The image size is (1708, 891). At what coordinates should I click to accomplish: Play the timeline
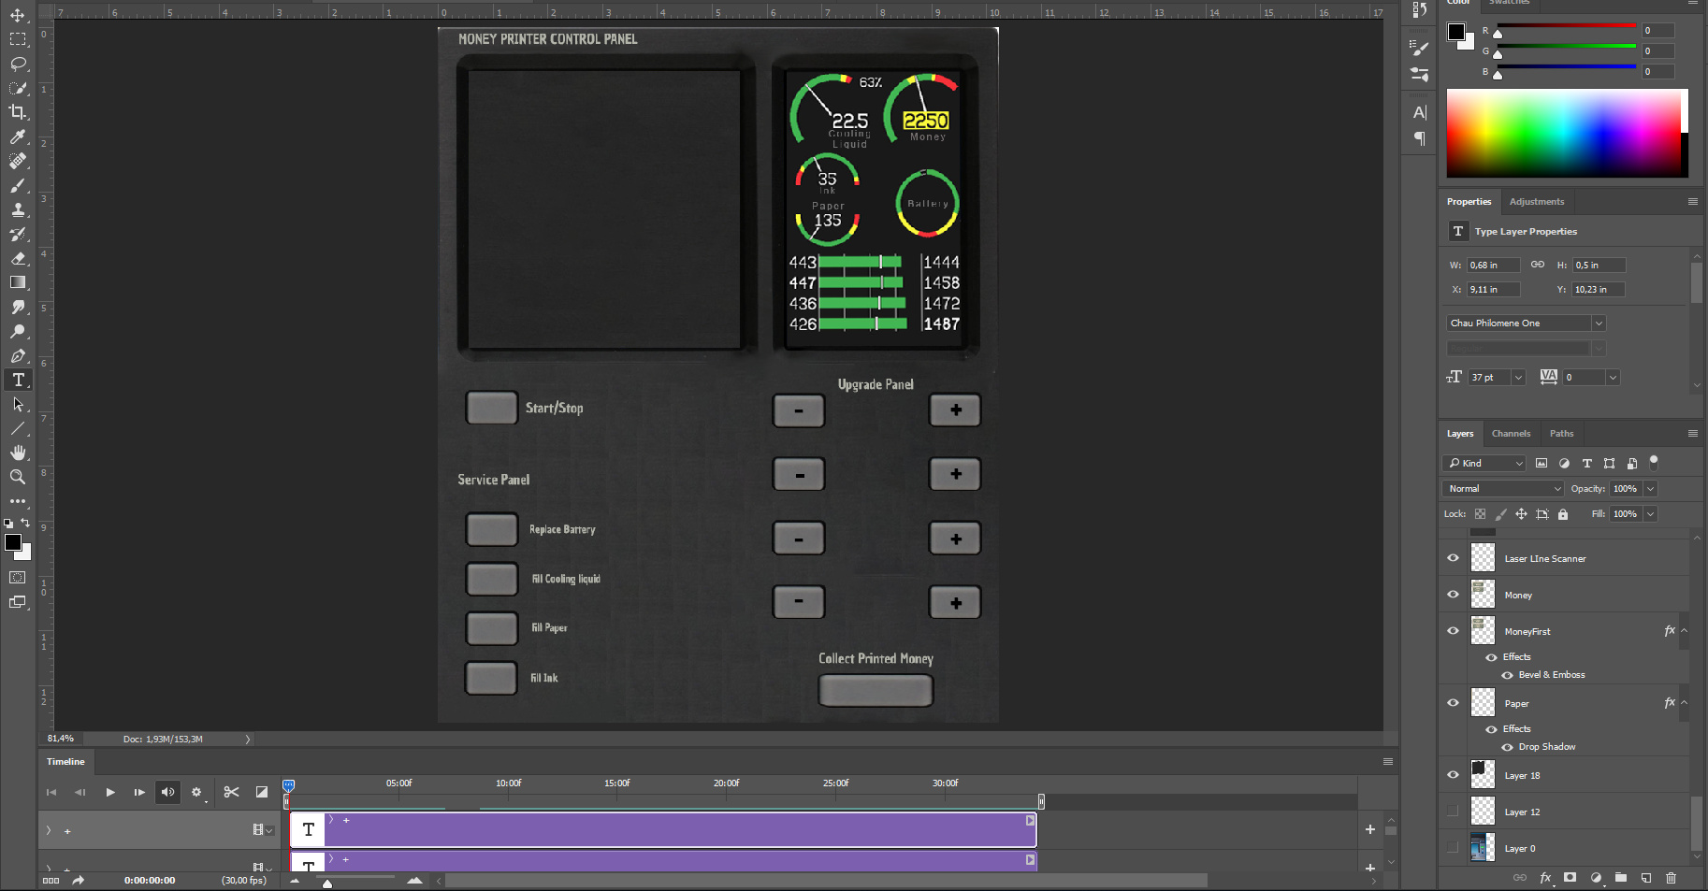pos(110,792)
